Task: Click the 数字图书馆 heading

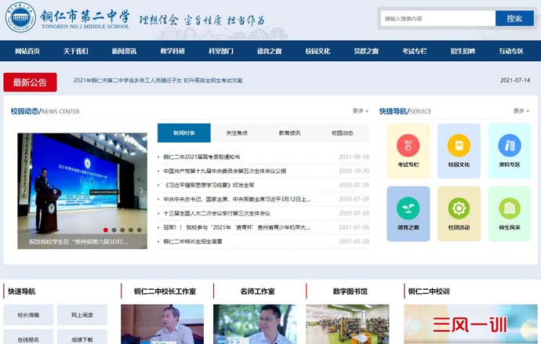Action: click(350, 291)
